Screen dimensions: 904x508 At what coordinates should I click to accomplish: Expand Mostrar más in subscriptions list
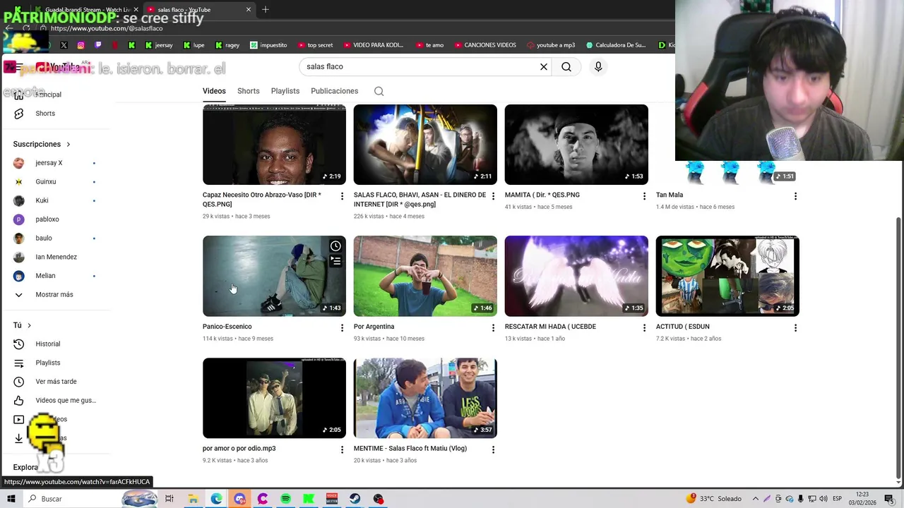[55, 294]
